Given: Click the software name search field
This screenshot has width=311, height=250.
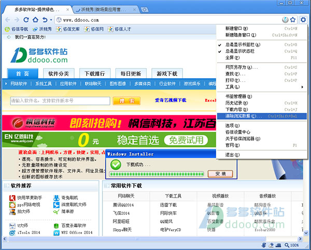Looking at the screenshot, I should [x=60, y=101].
